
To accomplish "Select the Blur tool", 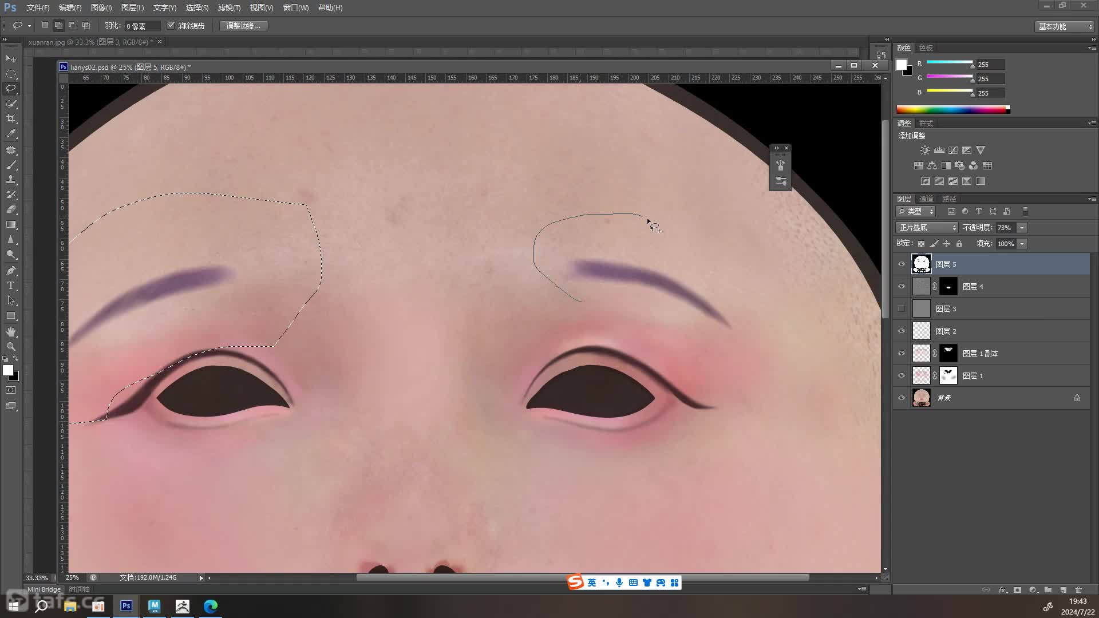I will [11, 240].
